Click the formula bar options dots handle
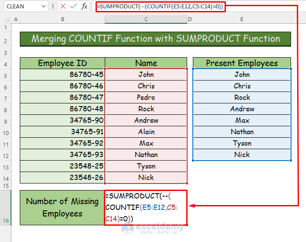 pyautogui.click(x=53, y=6)
